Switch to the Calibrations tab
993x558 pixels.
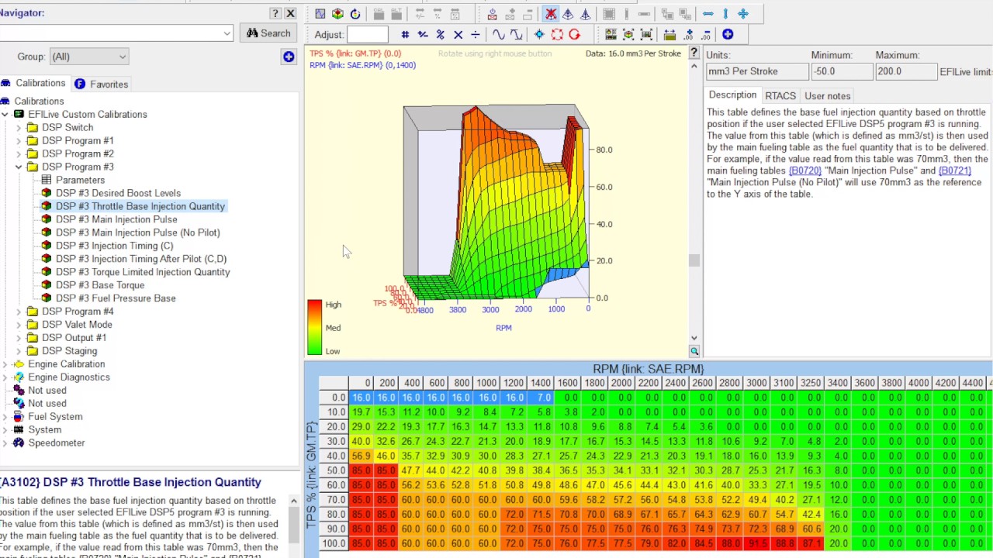[34, 83]
